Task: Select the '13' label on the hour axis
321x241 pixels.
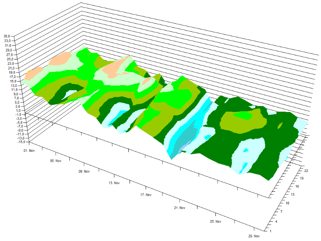Action: tap(293, 194)
